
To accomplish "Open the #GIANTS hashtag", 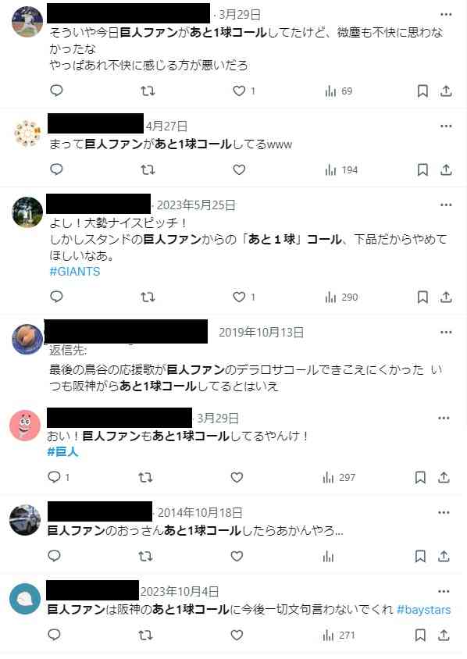I will 75,272.
